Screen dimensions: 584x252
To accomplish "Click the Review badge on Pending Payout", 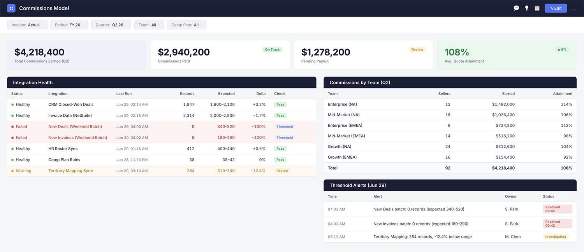I will coord(417,50).
